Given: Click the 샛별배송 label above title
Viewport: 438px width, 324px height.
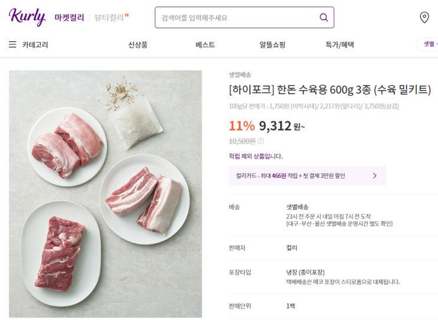Looking at the screenshot, I should point(240,75).
